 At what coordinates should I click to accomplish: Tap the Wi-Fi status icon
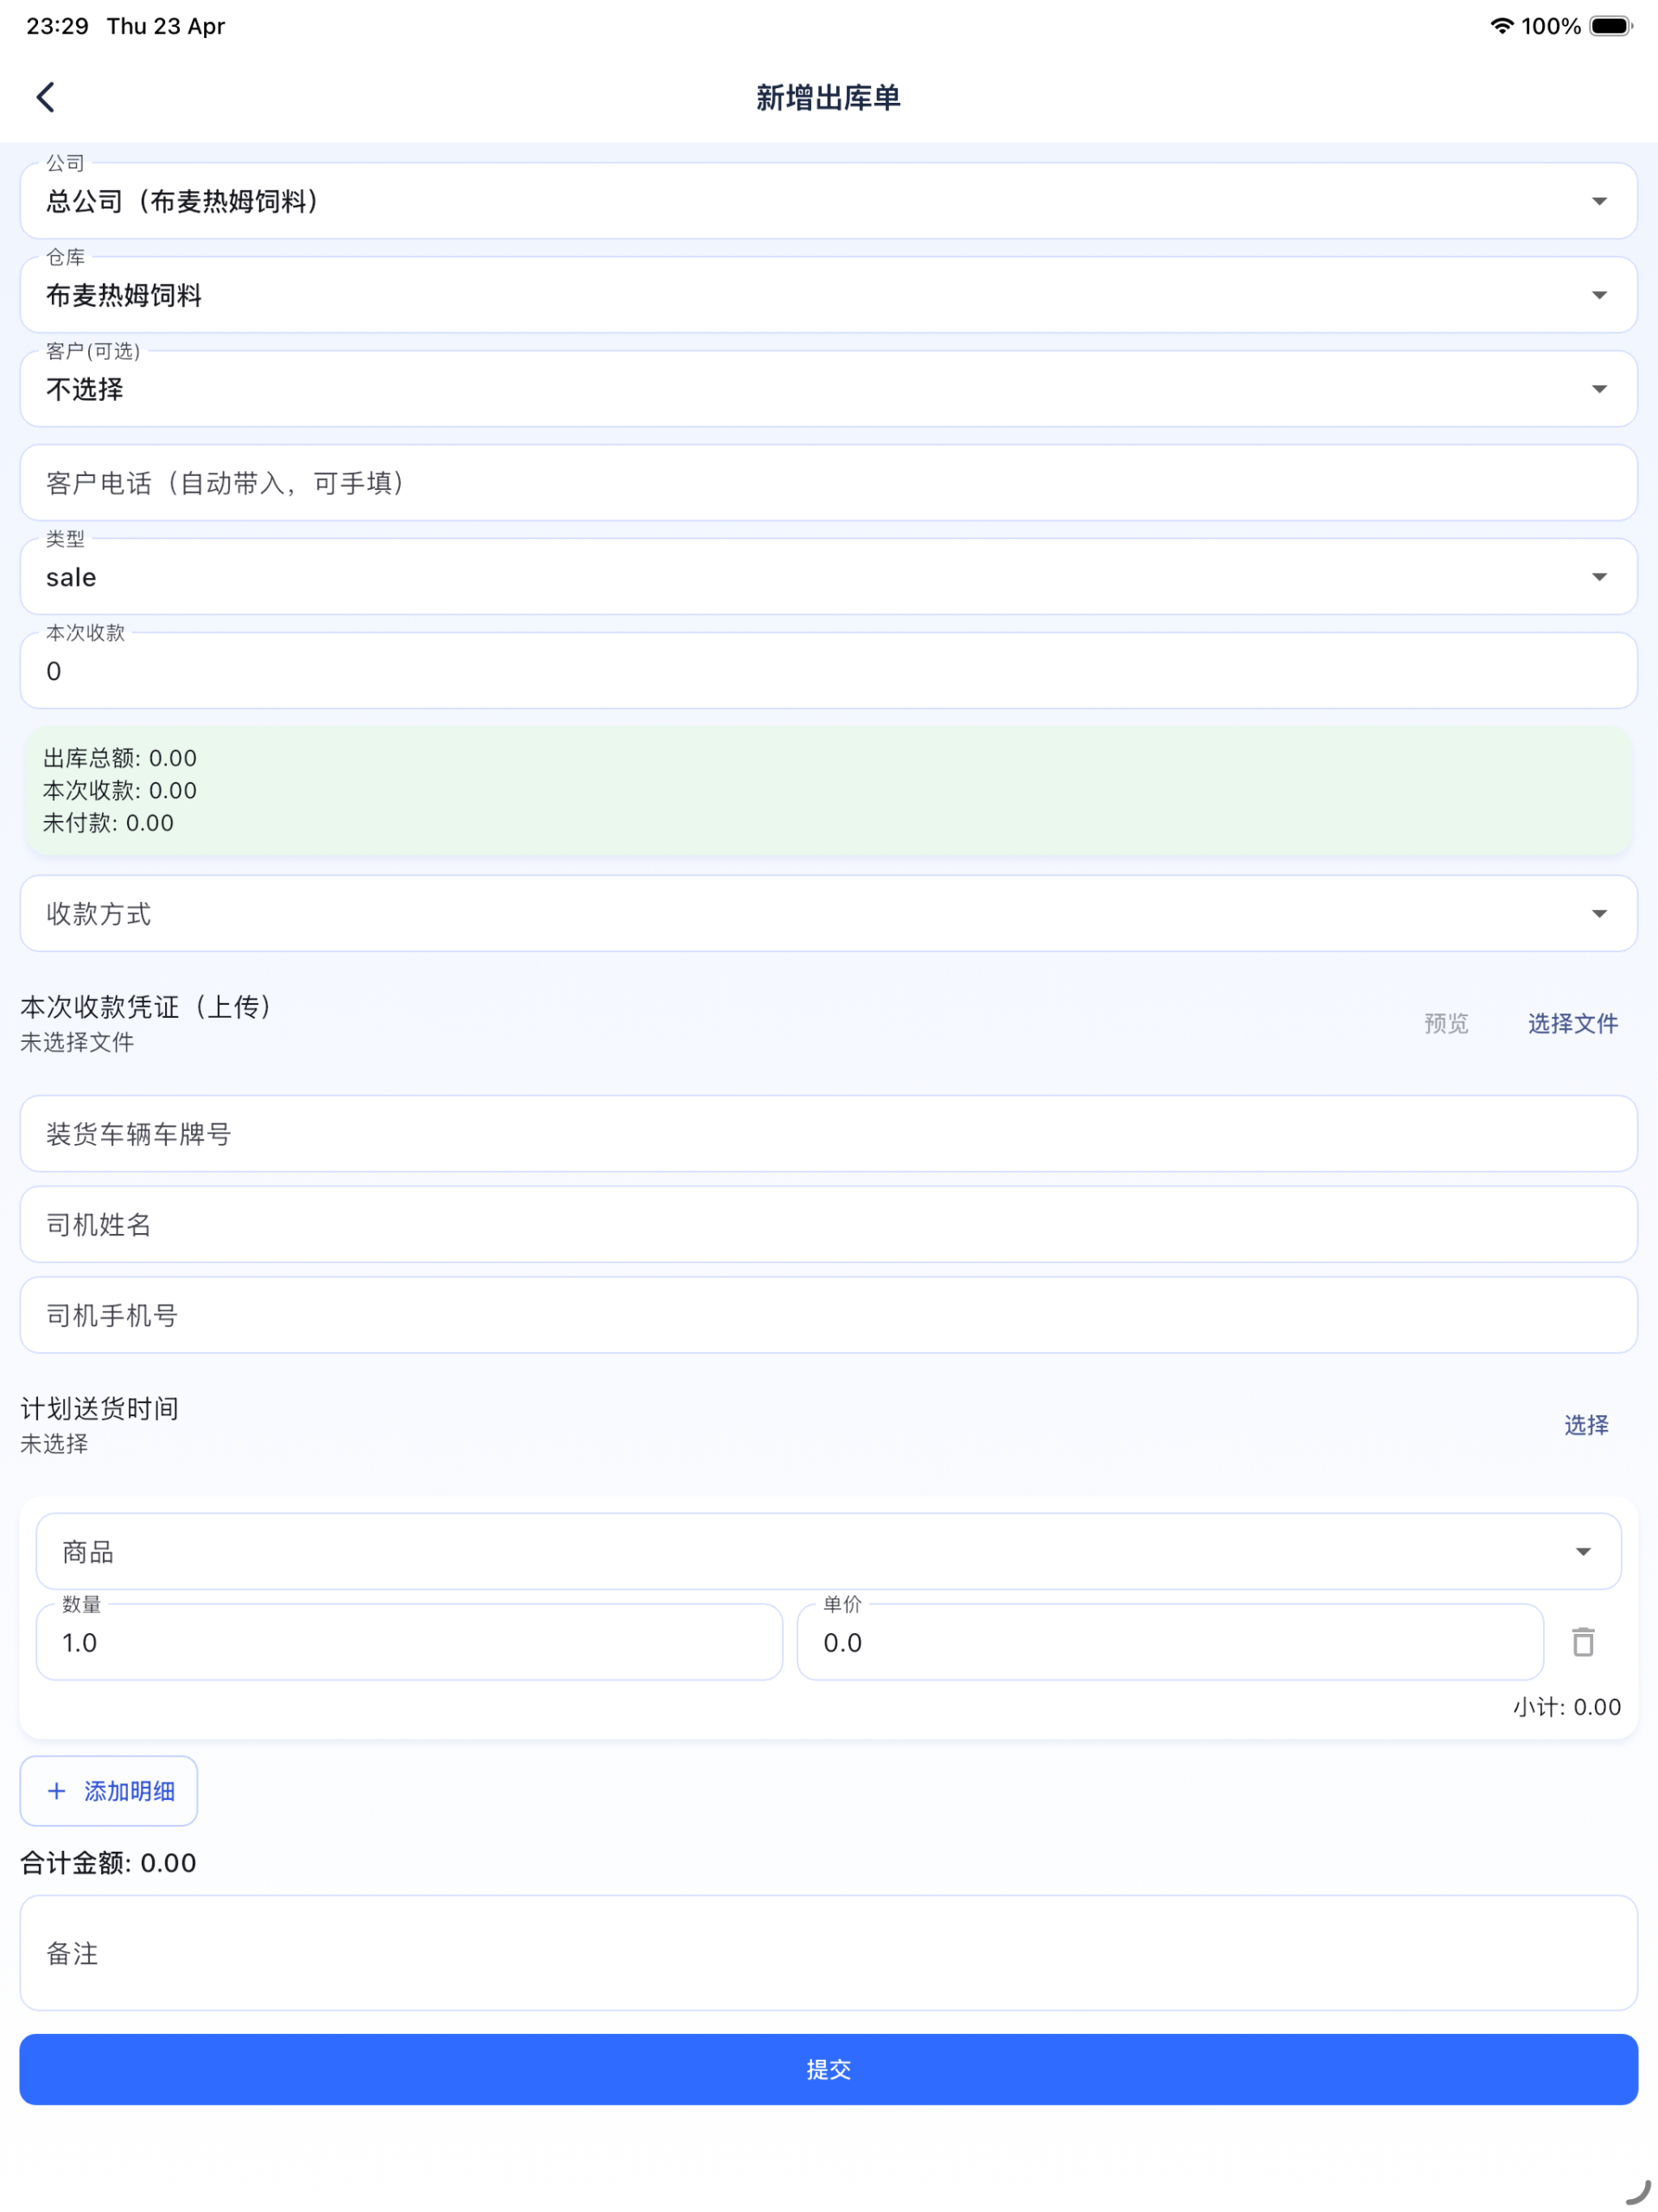point(1500,26)
